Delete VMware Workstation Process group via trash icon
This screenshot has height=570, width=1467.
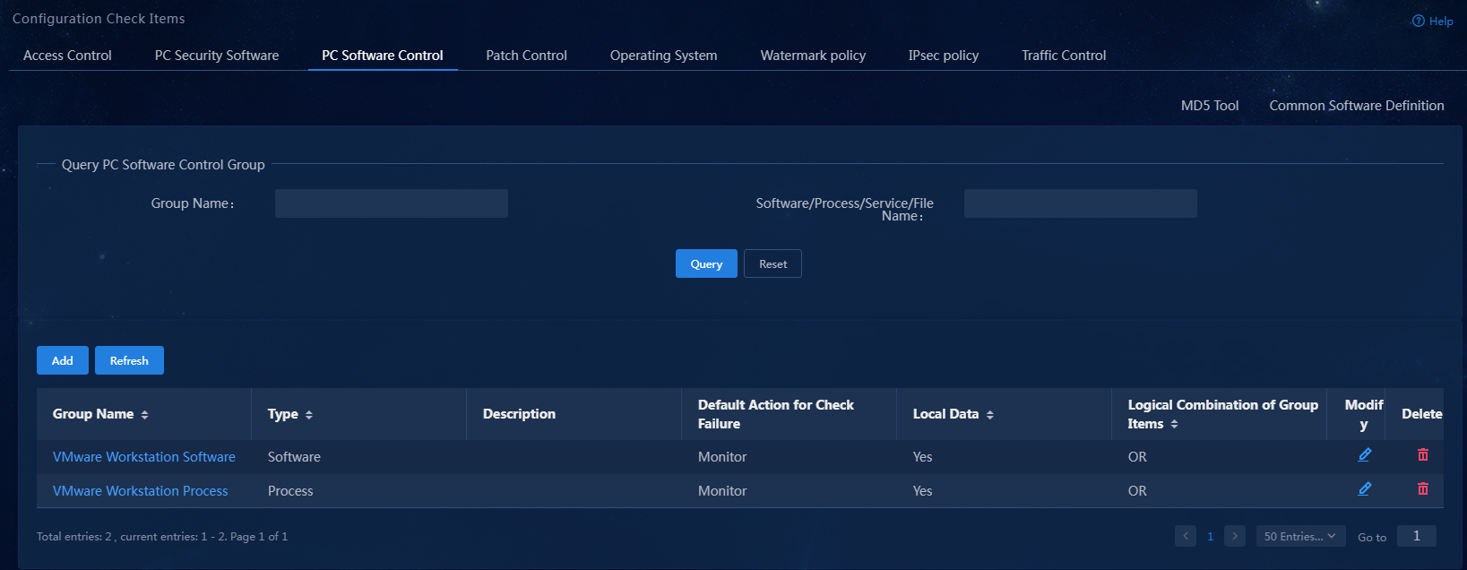tap(1423, 489)
